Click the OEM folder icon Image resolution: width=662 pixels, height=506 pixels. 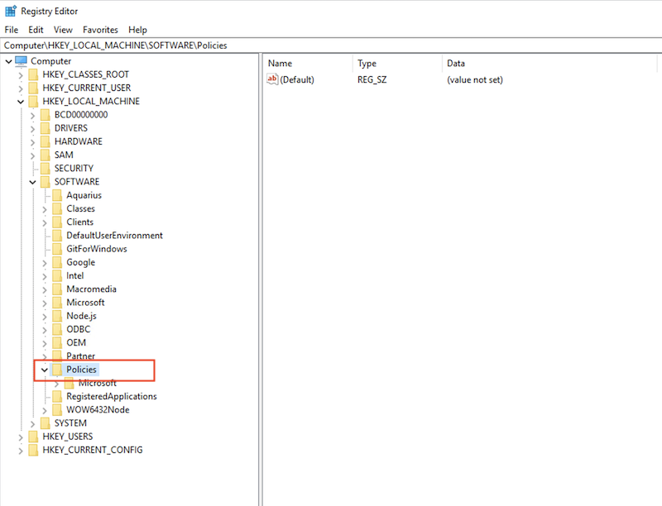[x=57, y=343]
